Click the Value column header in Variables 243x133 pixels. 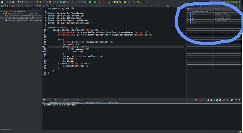coord(227,9)
